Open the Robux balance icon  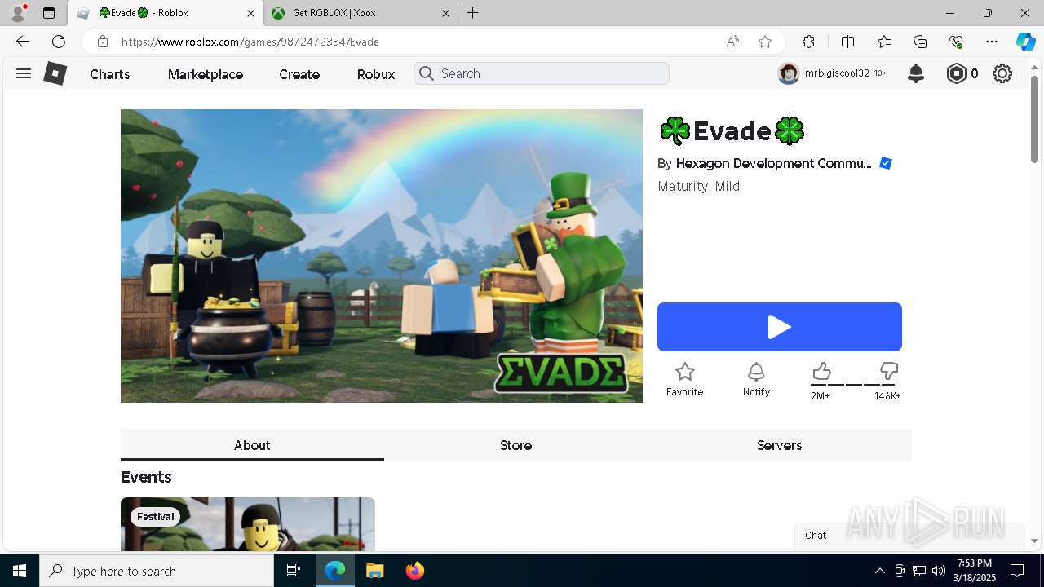point(956,73)
